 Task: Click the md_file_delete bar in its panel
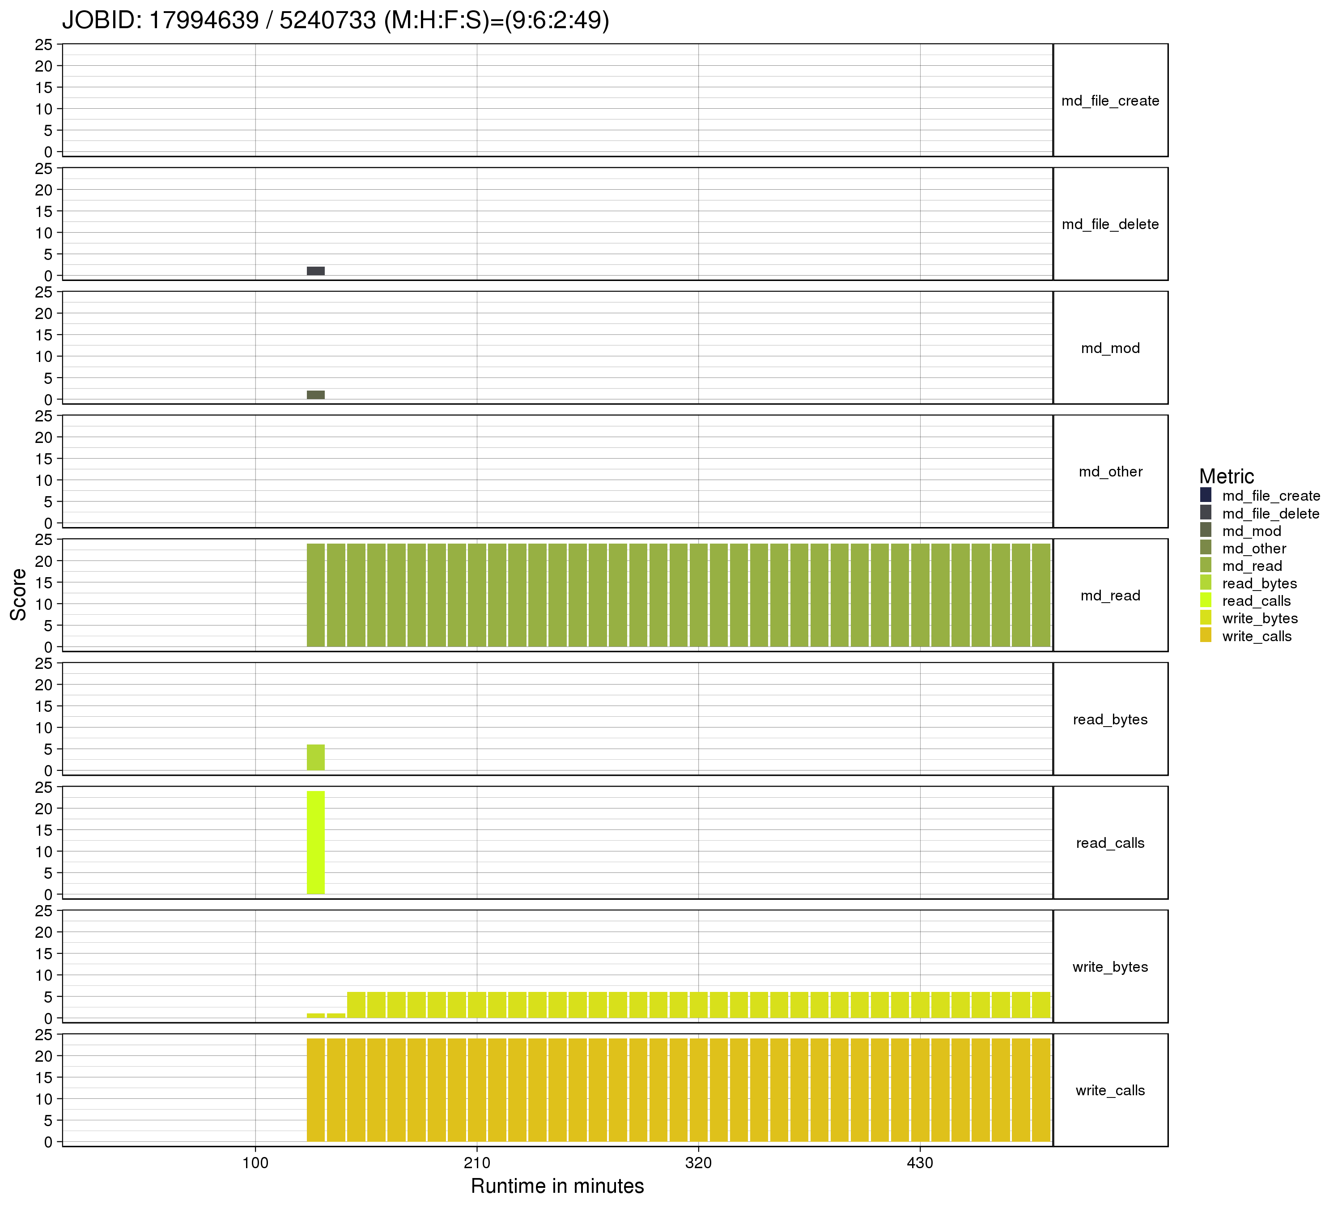pyautogui.click(x=315, y=271)
